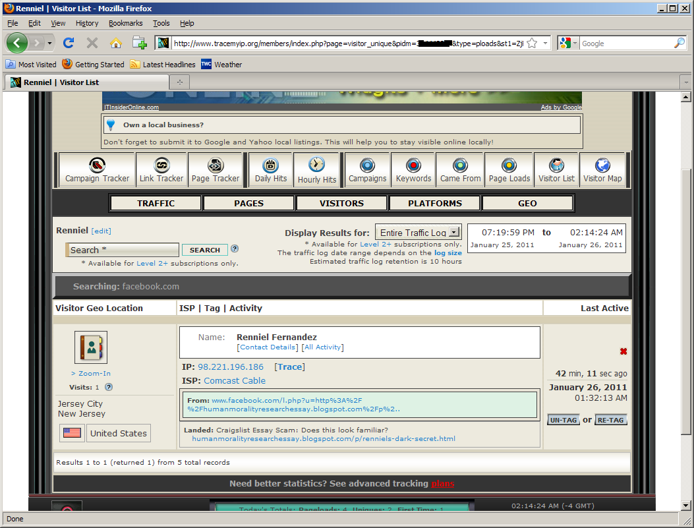Click the Search text field
The height and width of the screenshot is (528, 694).
122,250
